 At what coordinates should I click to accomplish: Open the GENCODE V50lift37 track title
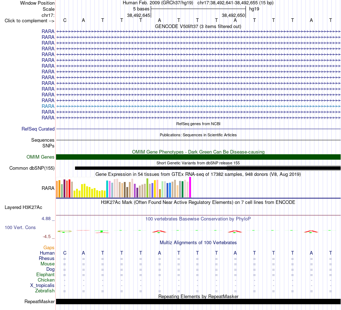coord(198,27)
